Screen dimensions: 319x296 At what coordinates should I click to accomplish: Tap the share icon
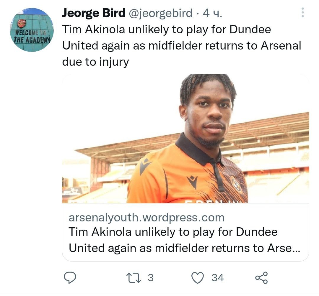pos(261,278)
